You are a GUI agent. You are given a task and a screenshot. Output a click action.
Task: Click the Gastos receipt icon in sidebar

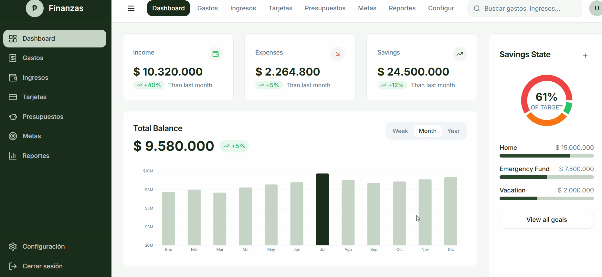coord(13,58)
